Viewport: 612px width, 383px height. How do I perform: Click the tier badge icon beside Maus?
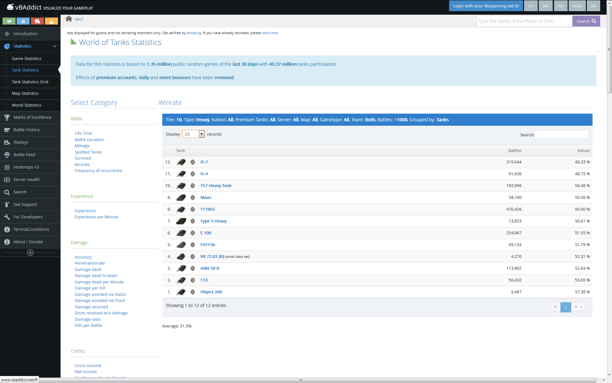tap(193, 198)
